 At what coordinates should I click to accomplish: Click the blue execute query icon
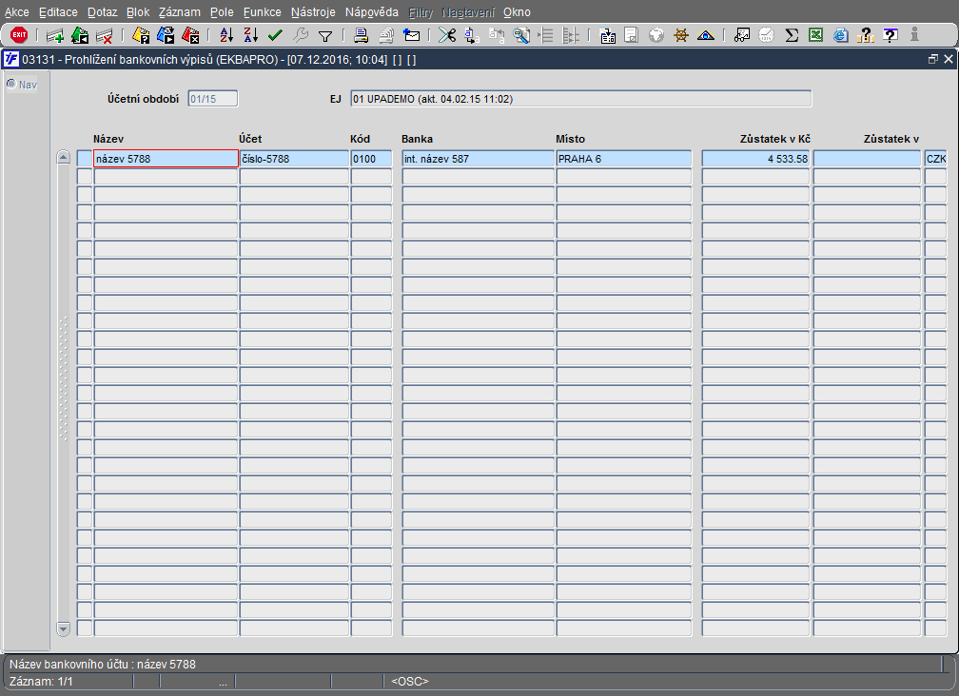coord(166,35)
